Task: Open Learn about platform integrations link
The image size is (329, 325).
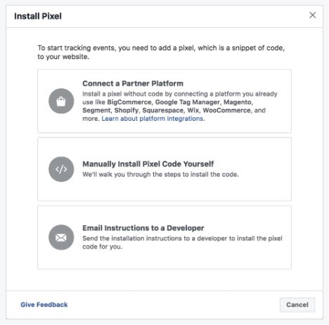Action: 153,119
